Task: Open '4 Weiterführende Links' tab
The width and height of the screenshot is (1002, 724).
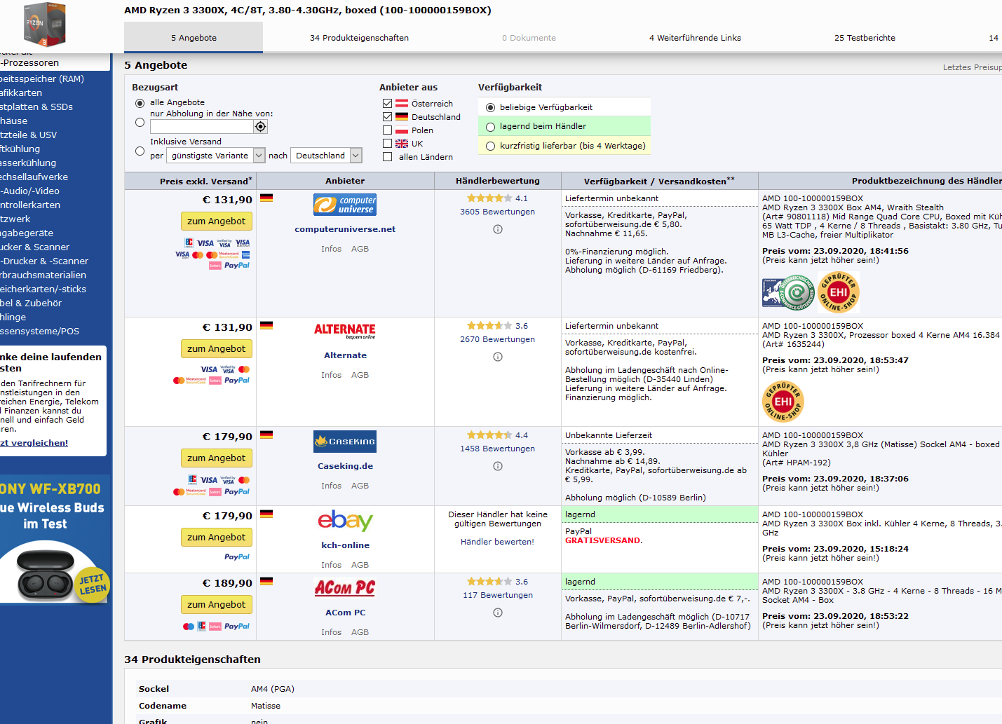Action: pyautogui.click(x=695, y=38)
